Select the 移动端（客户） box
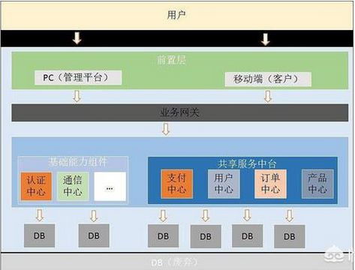 click(268, 79)
